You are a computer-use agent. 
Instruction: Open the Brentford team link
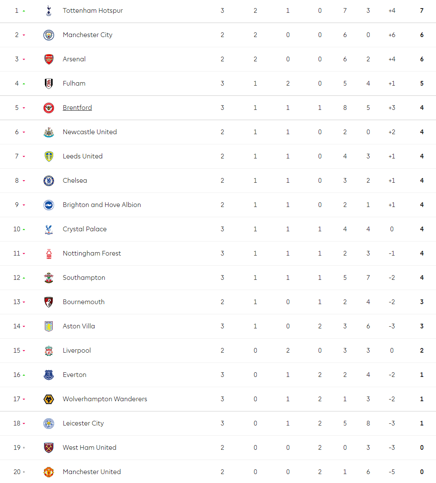[x=77, y=107]
